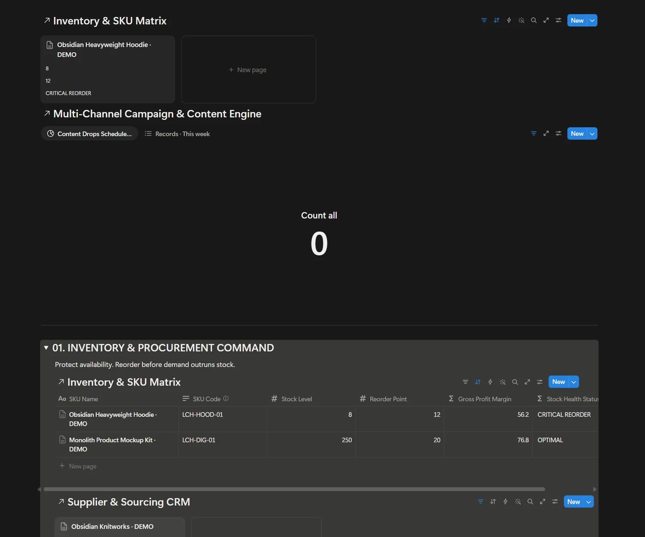Open Inventory & SKU Matrix link in toggle section
The image size is (645, 537).
pyautogui.click(x=124, y=382)
